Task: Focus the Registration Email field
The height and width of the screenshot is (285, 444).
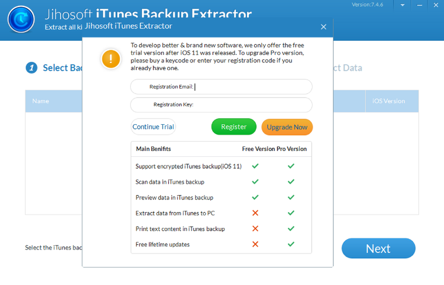Action: (221, 87)
